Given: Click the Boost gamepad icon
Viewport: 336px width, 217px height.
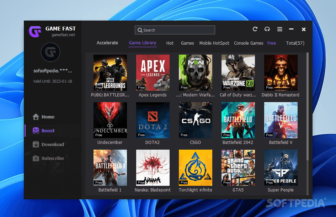Looking at the screenshot, I should pyautogui.click(x=36, y=130).
